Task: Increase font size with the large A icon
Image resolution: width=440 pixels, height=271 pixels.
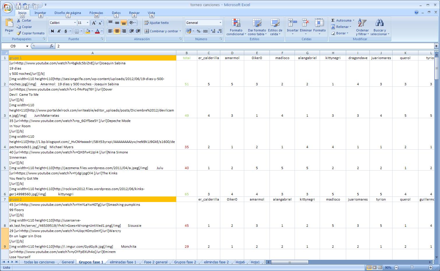Action: (x=94, y=23)
